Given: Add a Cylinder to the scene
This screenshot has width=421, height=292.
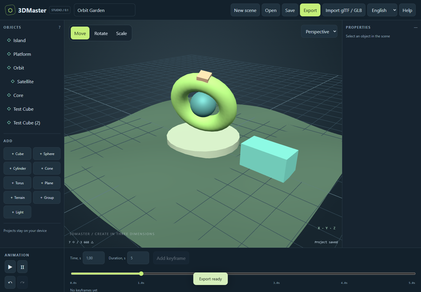Looking at the screenshot, I should pos(17,168).
